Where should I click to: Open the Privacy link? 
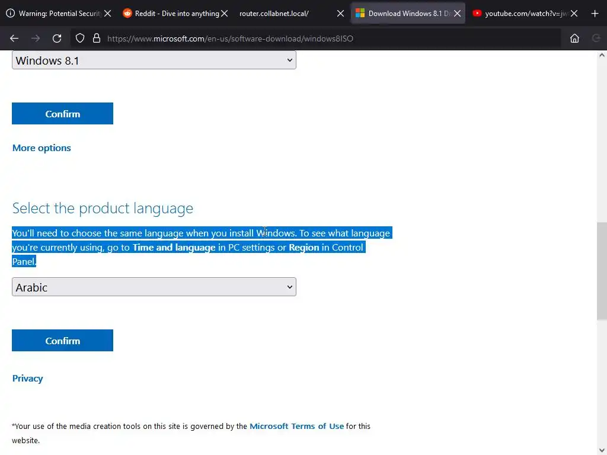(27, 379)
